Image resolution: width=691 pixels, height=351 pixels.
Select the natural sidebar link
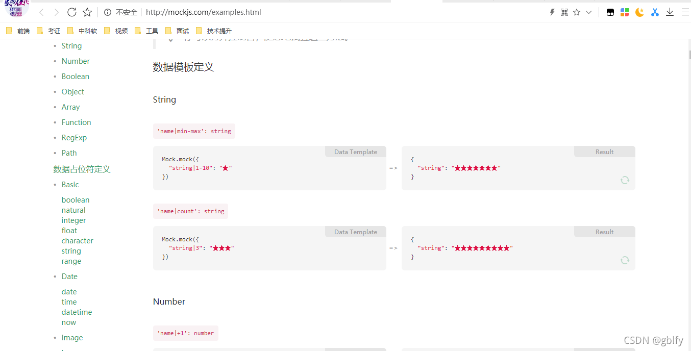(73, 210)
